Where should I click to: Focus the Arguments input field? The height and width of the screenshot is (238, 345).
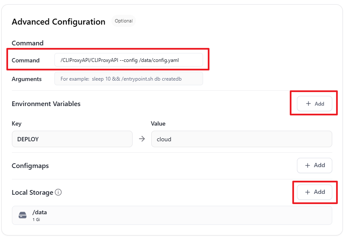[128, 79]
